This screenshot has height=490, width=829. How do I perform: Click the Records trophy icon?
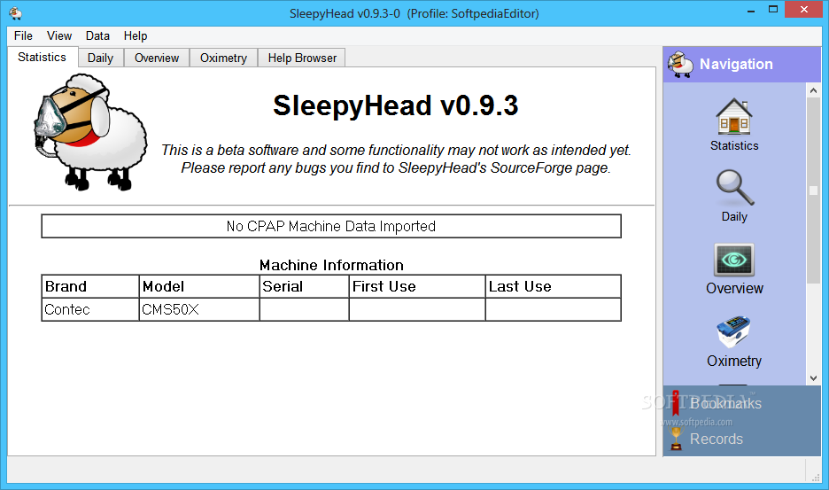675,439
